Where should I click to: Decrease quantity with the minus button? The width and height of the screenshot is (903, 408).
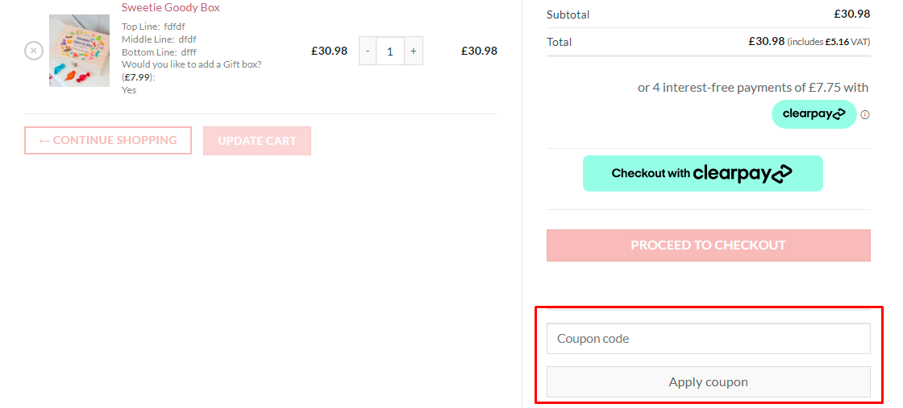(368, 51)
